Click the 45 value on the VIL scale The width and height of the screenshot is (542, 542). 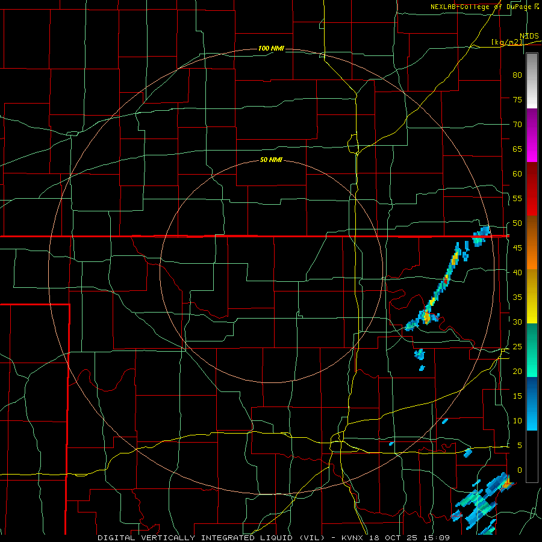pos(517,248)
